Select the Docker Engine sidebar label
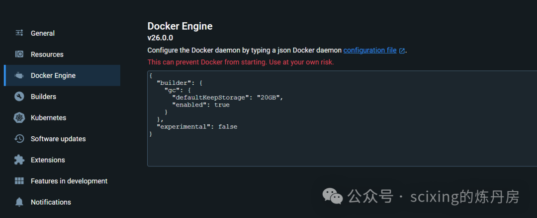 53,75
